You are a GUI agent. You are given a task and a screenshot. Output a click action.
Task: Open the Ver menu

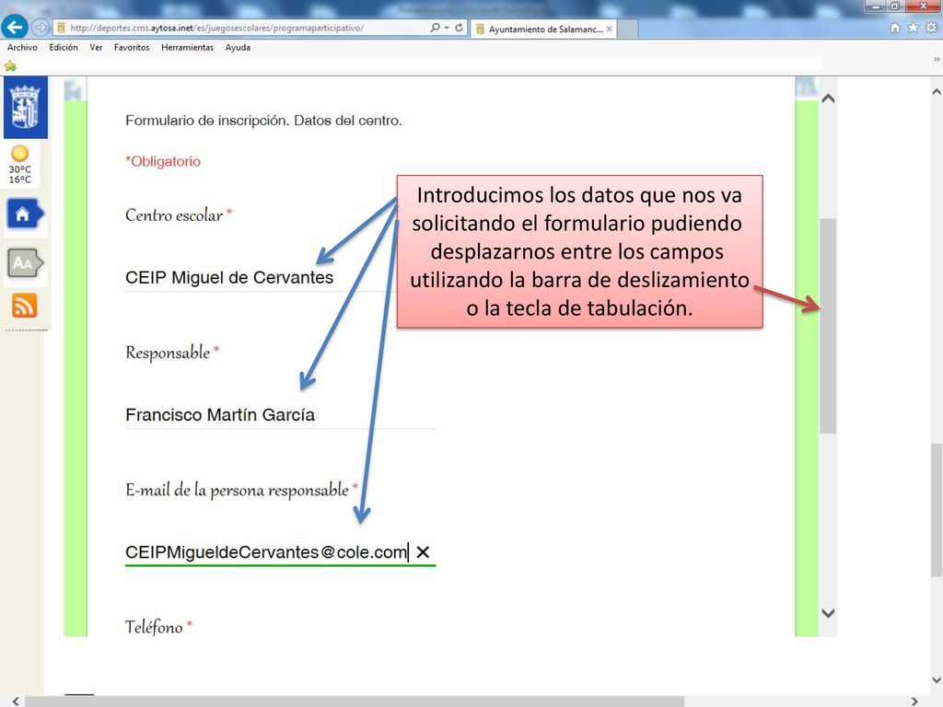pos(96,48)
